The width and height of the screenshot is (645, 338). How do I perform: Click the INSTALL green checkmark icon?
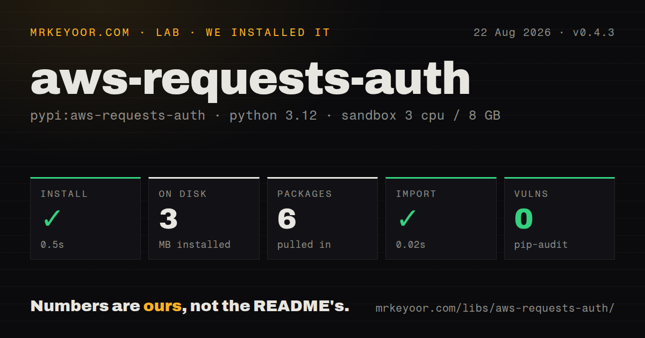pos(52,219)
